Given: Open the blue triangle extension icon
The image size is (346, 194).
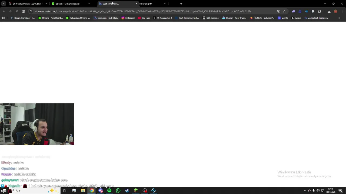Looking at the screenshot, I should [x=300, y=11].
